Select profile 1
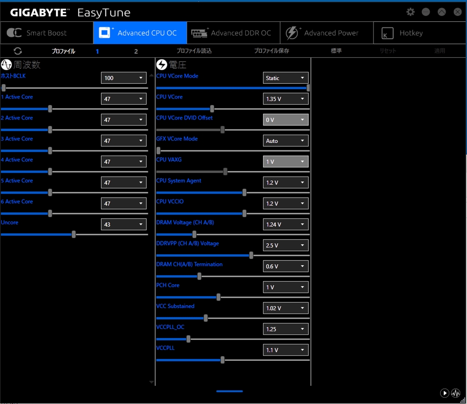This screenshot has width=467, height=404. 97,51
